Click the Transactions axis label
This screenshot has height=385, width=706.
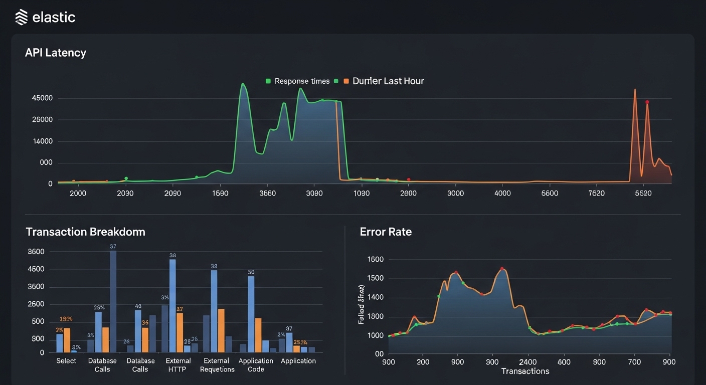(x=525, y=371)
